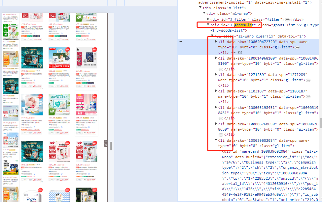The image size is (322, 202).
Task: Open the TOP 1 ad image in left sidebar
Action: [x=11, y=167]
